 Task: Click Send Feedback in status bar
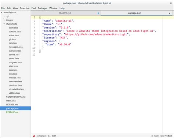point(166,136)
